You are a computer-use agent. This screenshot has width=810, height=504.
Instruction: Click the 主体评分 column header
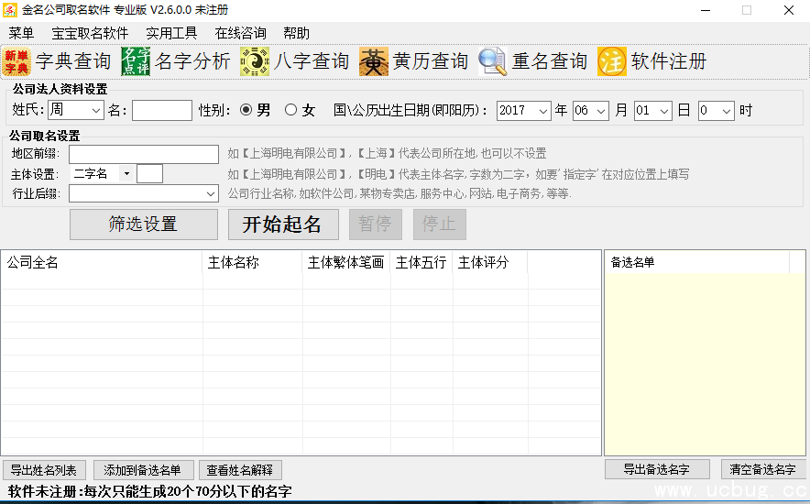pos(489,262)
